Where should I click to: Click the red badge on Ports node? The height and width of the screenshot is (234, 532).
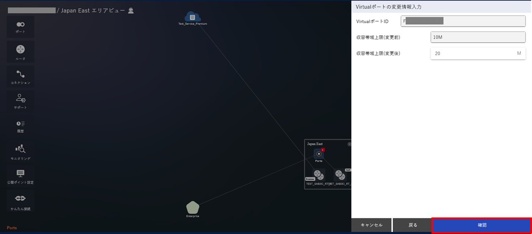tap(323, 150)
